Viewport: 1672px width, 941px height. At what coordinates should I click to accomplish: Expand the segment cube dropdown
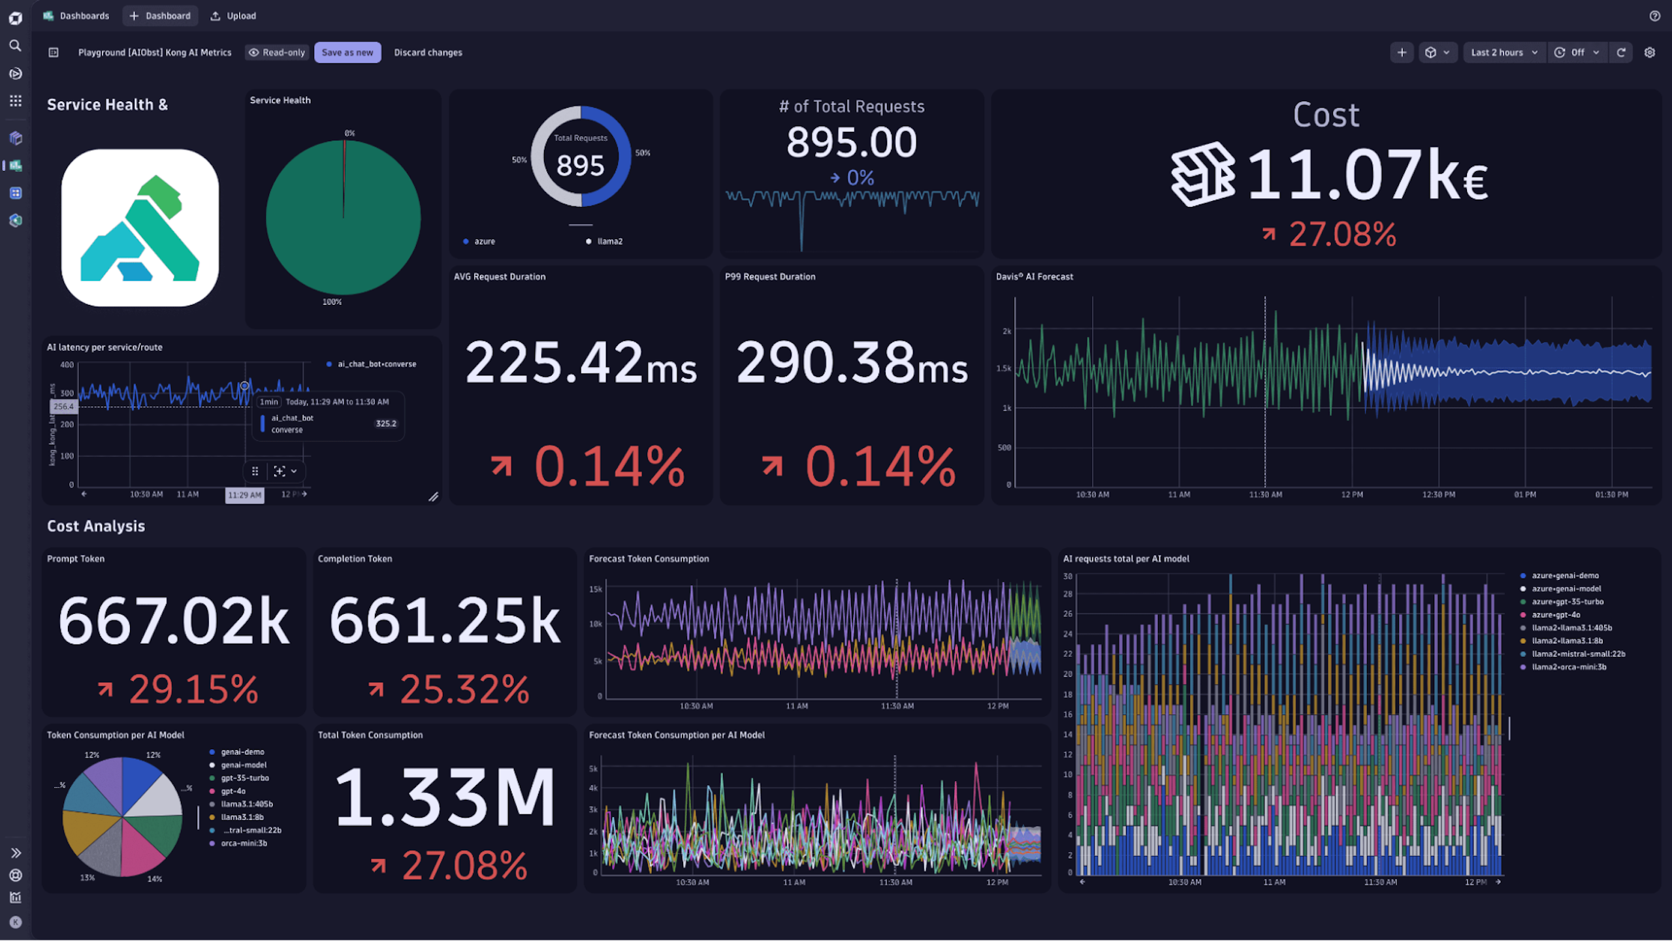(1437, 52)
